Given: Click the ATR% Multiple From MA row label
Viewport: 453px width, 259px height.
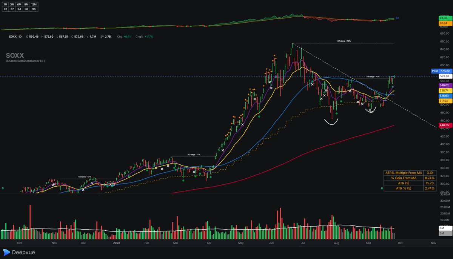Looking at the screenshot, I should (403, 173).
